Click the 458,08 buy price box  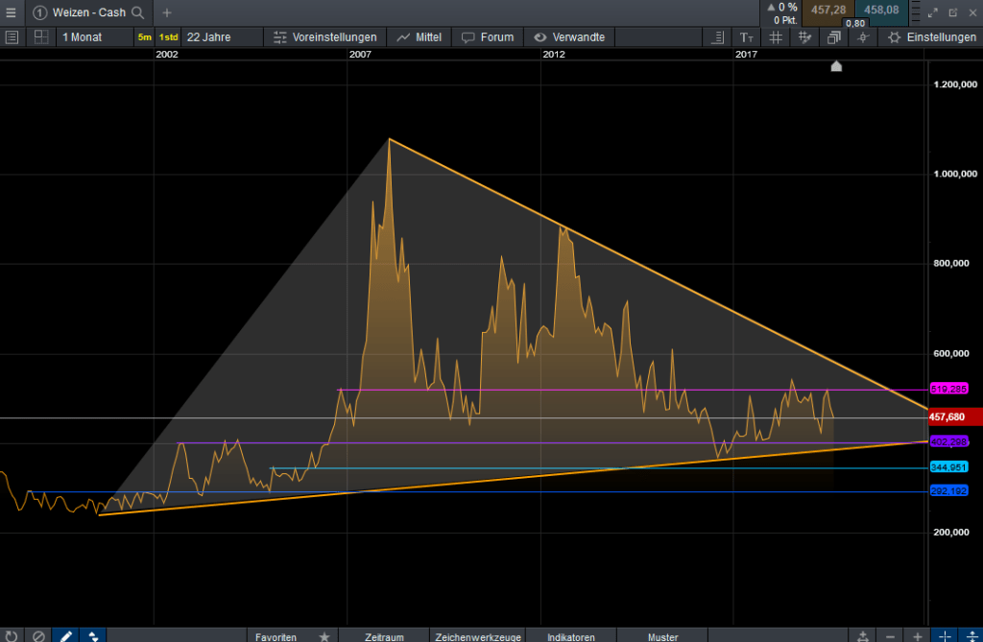[x=881, y=10]
